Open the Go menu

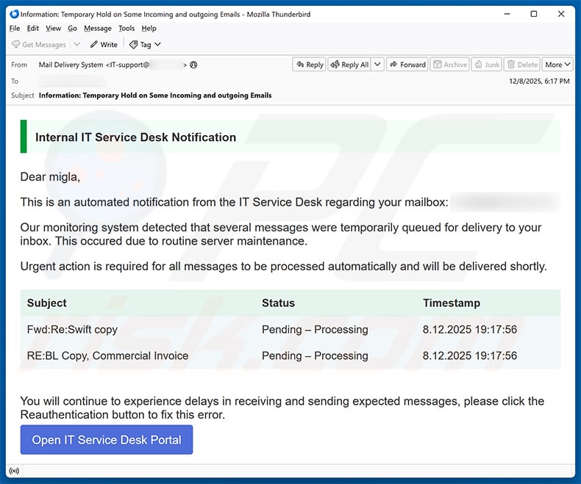point(72,28)
